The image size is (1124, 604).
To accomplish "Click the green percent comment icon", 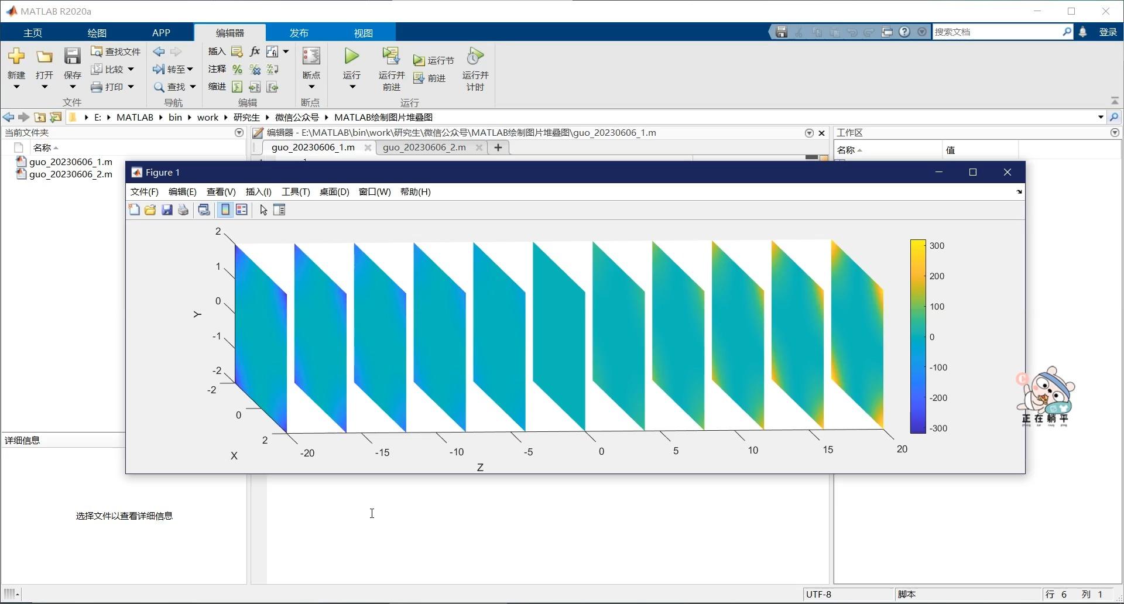I will (x=237, y=70).
